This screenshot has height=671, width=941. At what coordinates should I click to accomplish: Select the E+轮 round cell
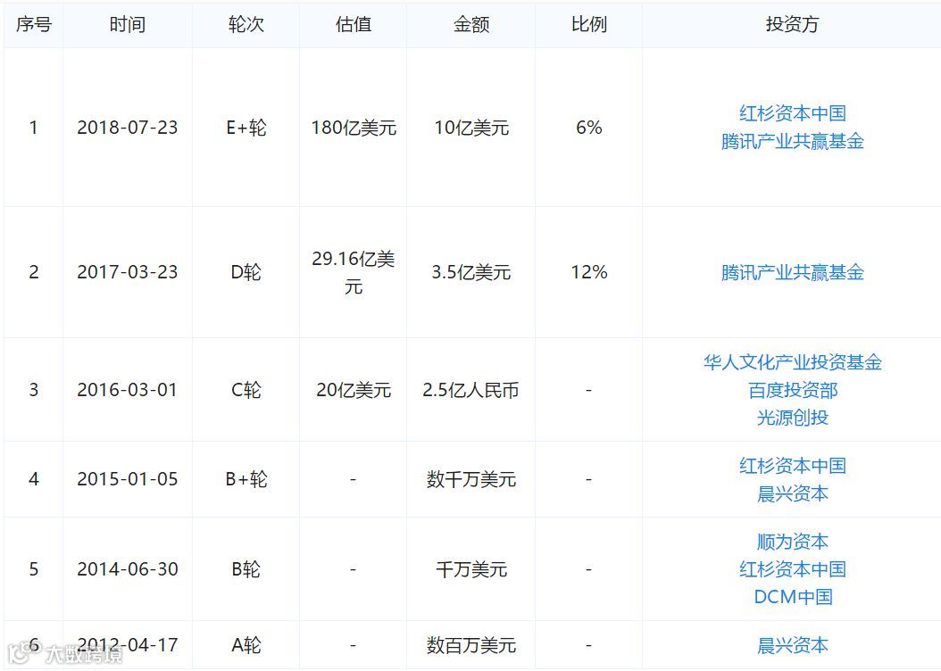coord(246,128)
